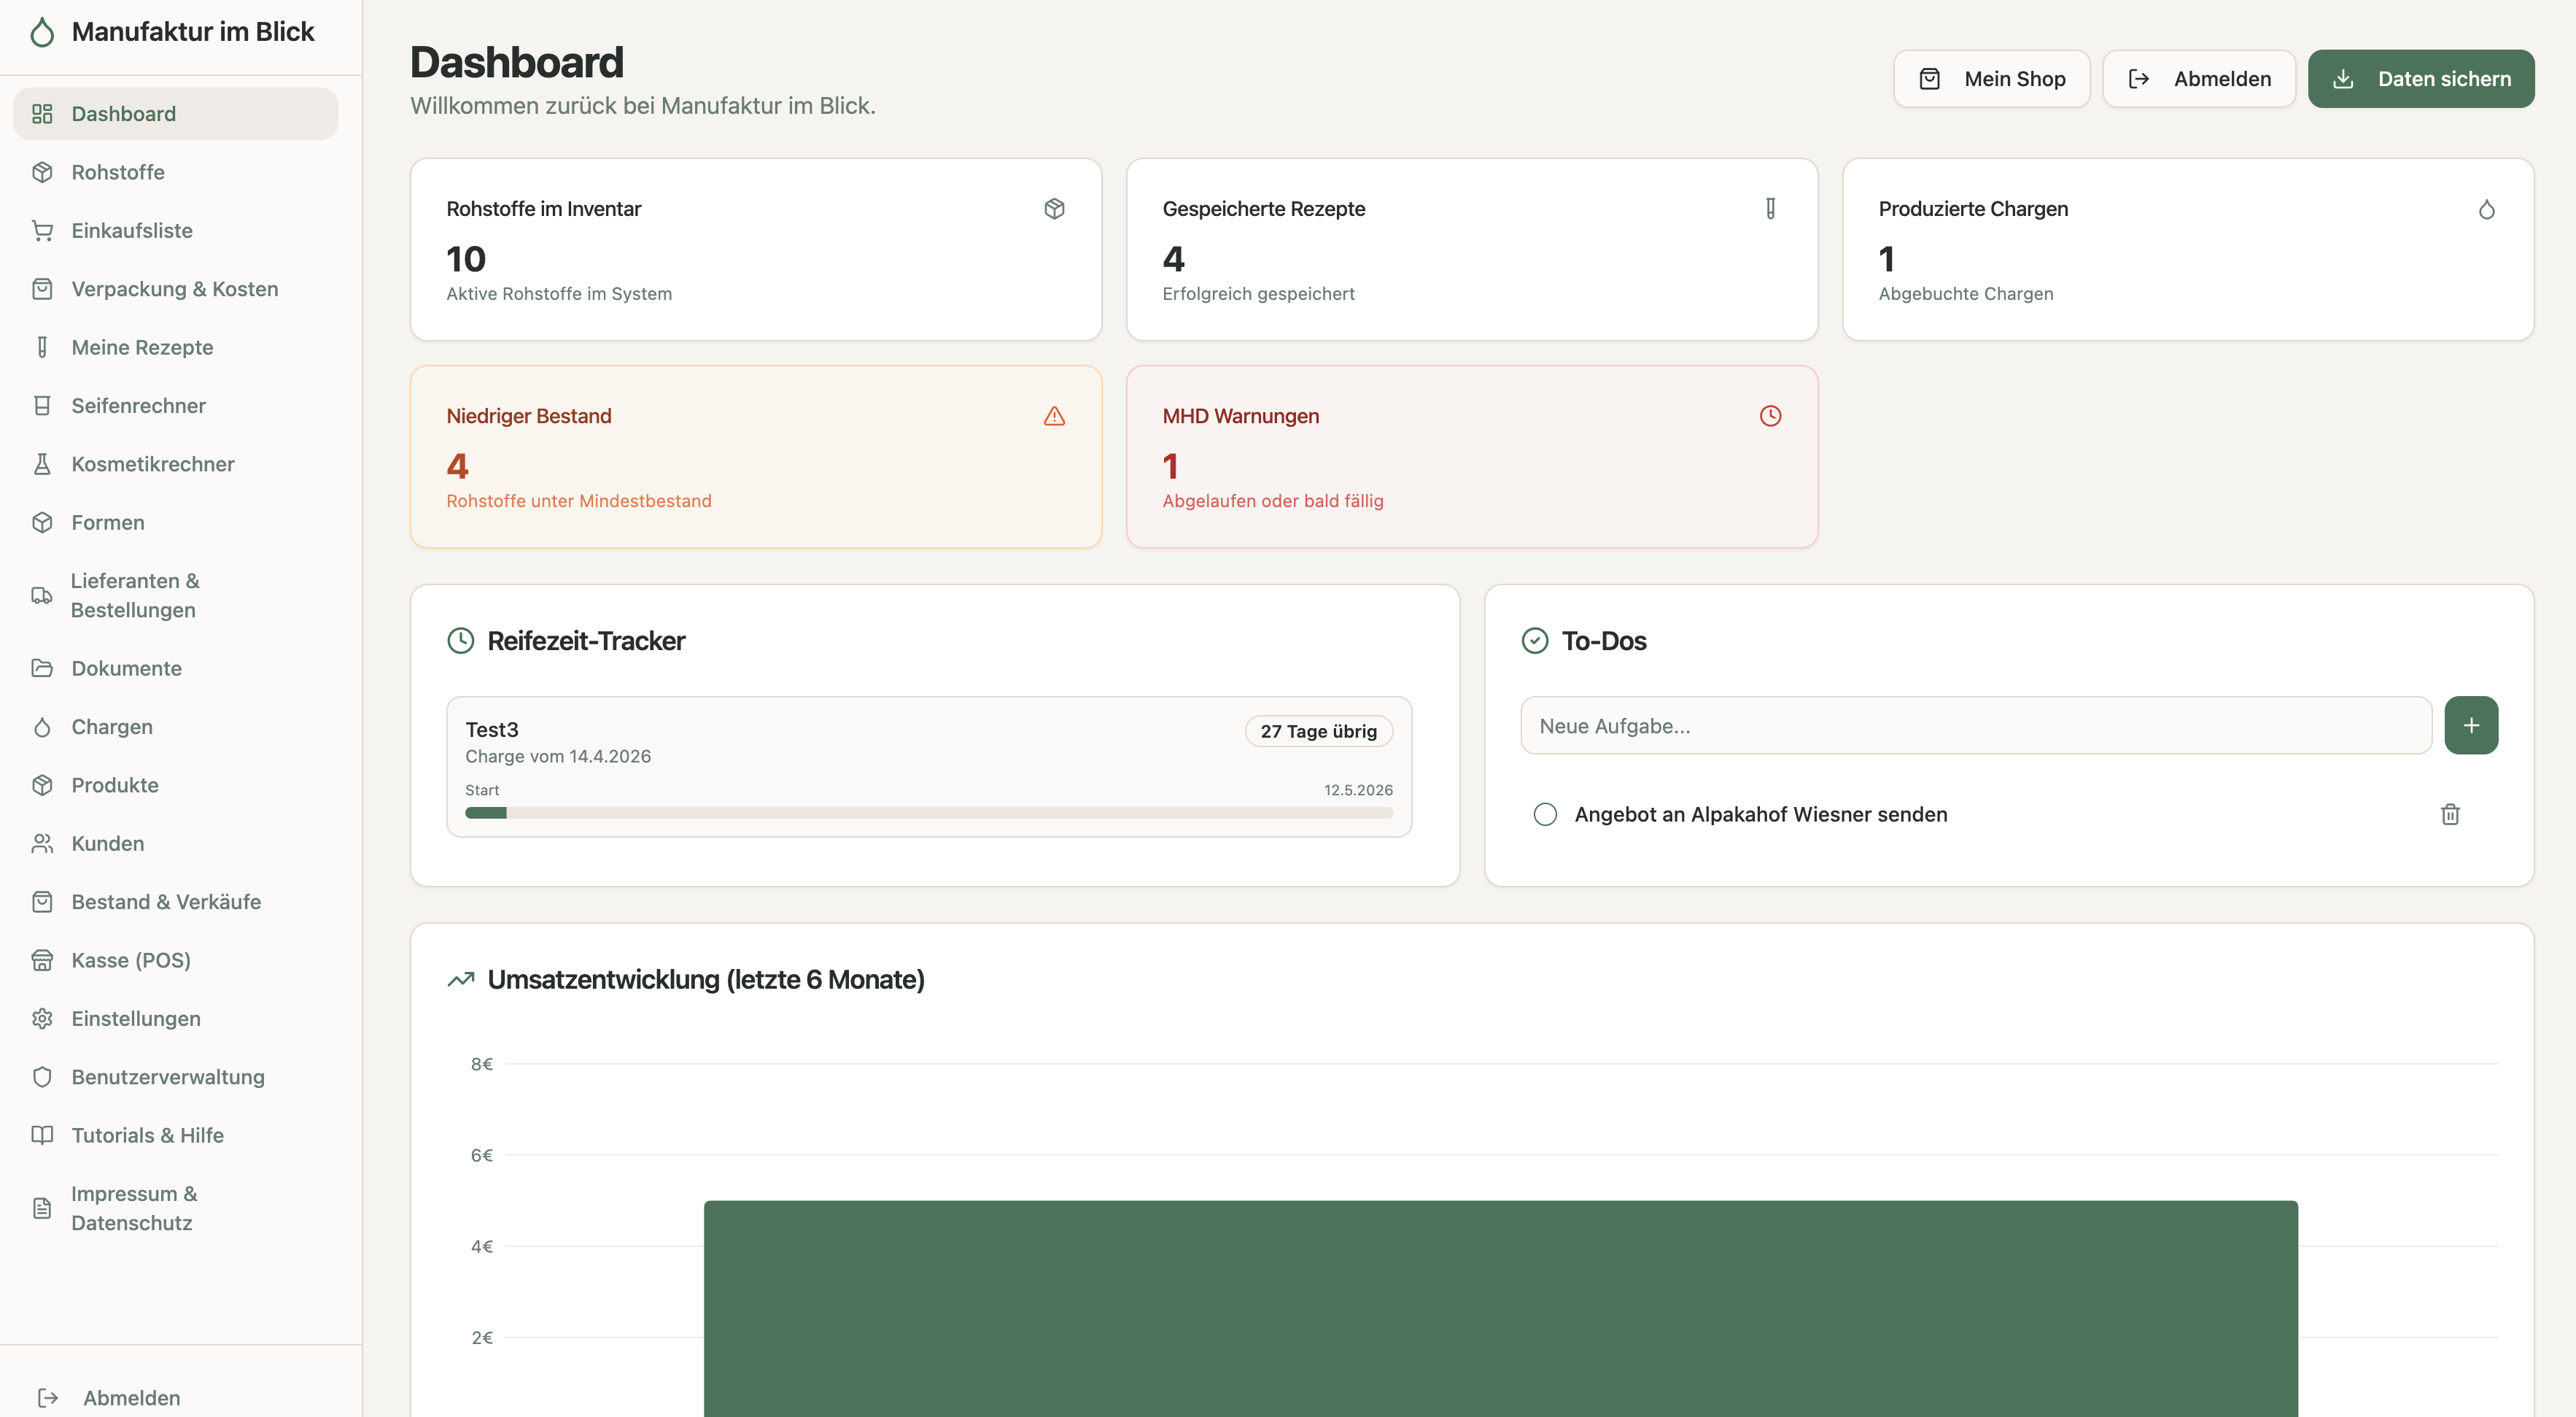Click the Formen cube icon

(x=42, y=522)
